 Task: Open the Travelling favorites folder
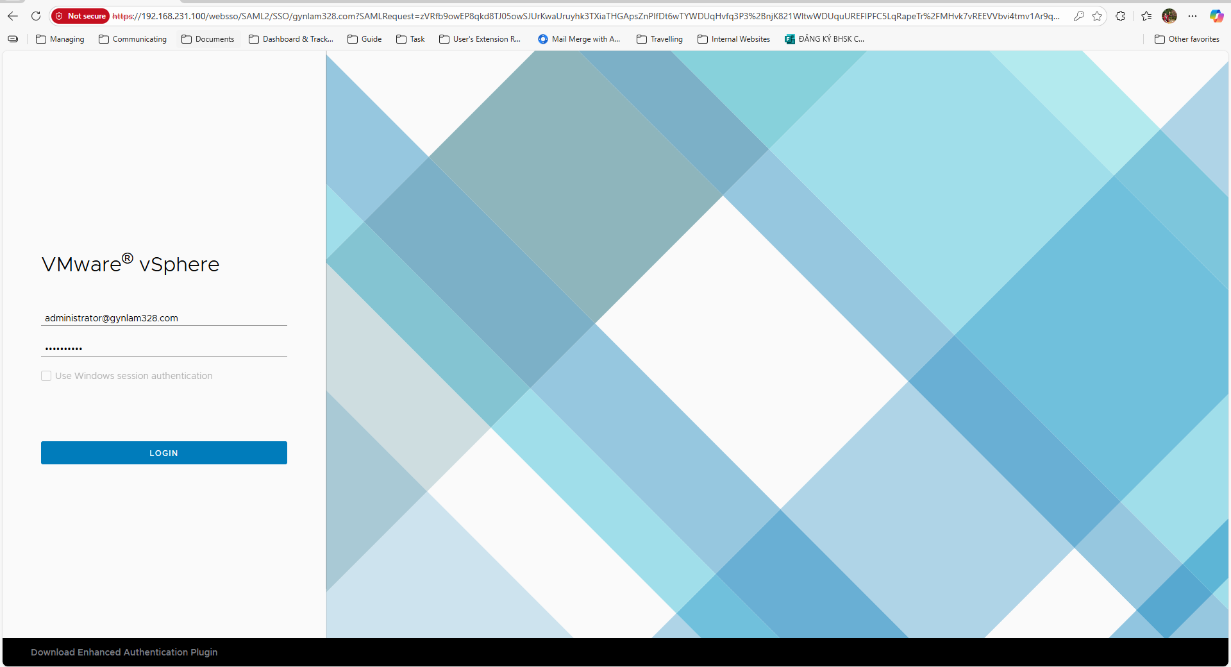(660, 39)
